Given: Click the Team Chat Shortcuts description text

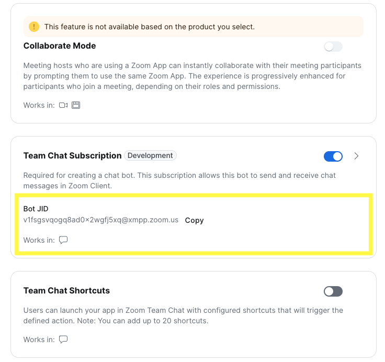Looking at the screenshot, I should coord(183,315).
